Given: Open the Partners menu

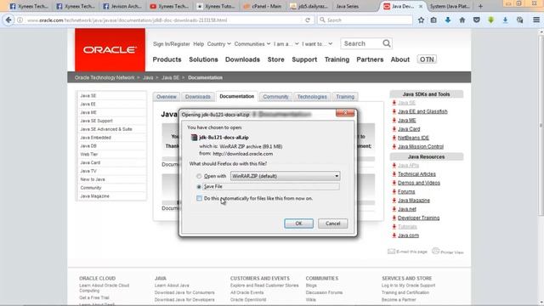Looking at the screenshot, I should (x=370, y=59).
